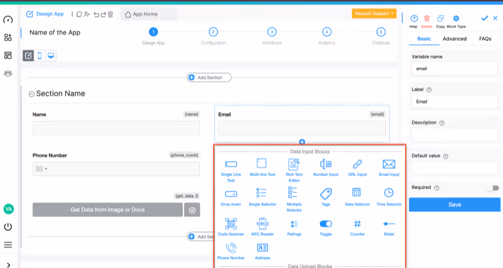This screenshot has height=268, width=503.
Task: Add a Time Selector block
Action: tap(389, 197)
